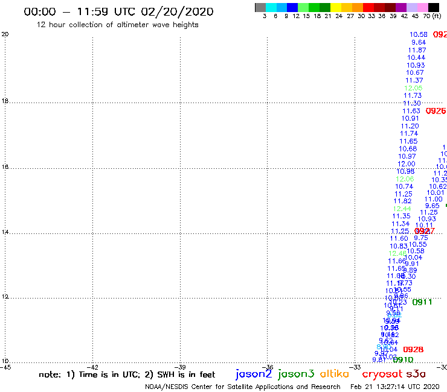
Task: Click the green 12.44 wave height value
Action: (x=402, y=209)
